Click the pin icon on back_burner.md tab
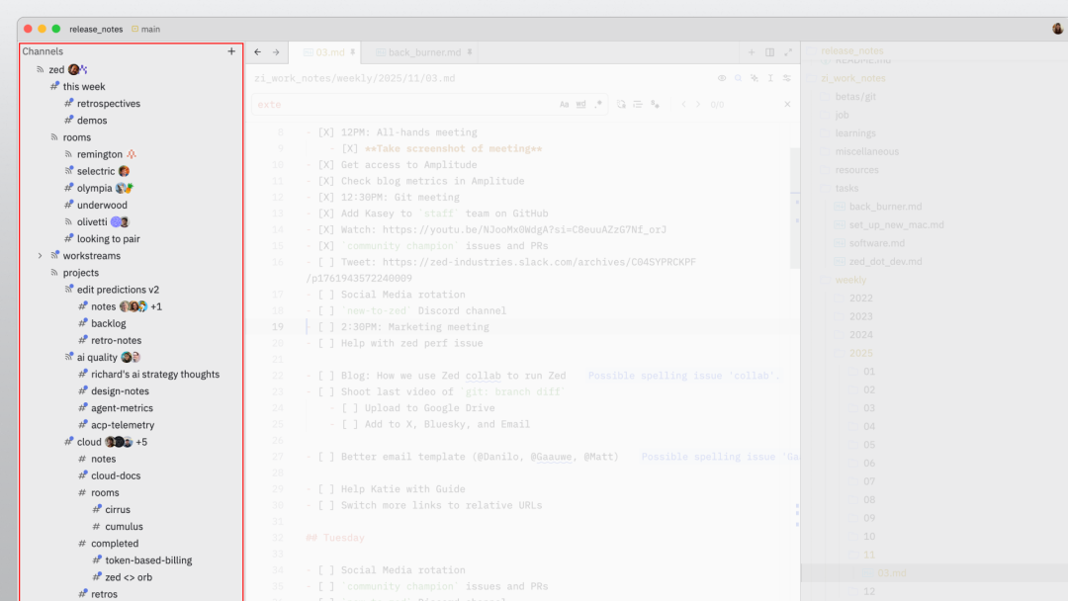The image size is (1068, 601). coord(470,51)
